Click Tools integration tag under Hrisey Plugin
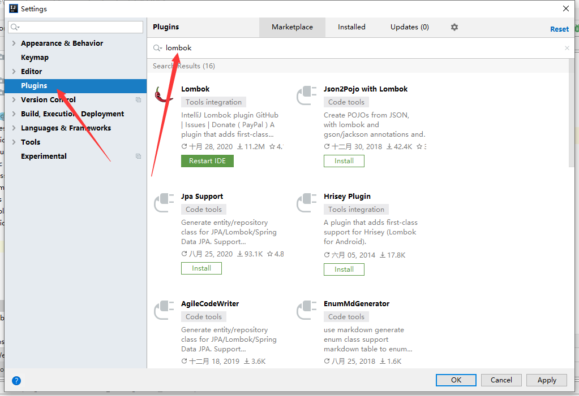Screen dimensions: 579x396 (x=356, y=210)
